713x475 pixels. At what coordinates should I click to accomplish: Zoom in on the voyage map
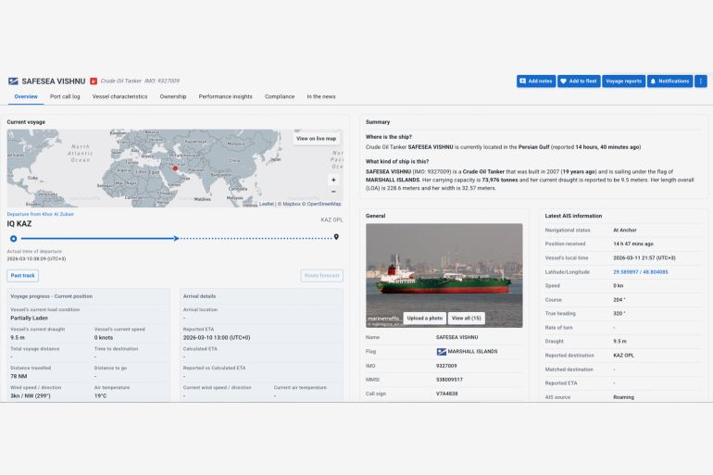(333, 180)
